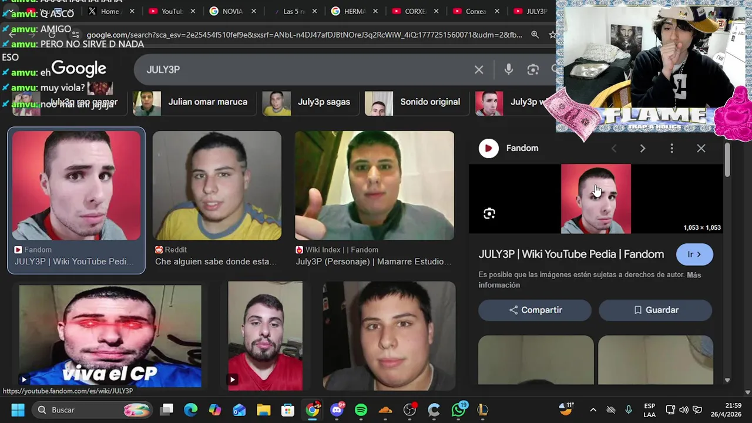Show the previous image in the preview panel
The image size is (752, 423).
614,149
